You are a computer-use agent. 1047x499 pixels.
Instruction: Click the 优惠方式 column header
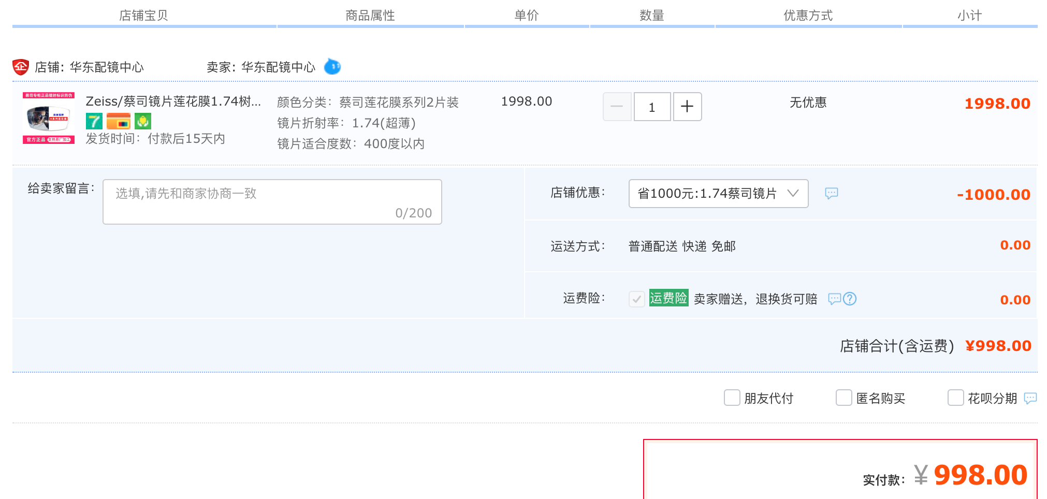pyautogui.click(x=808, y=16)
